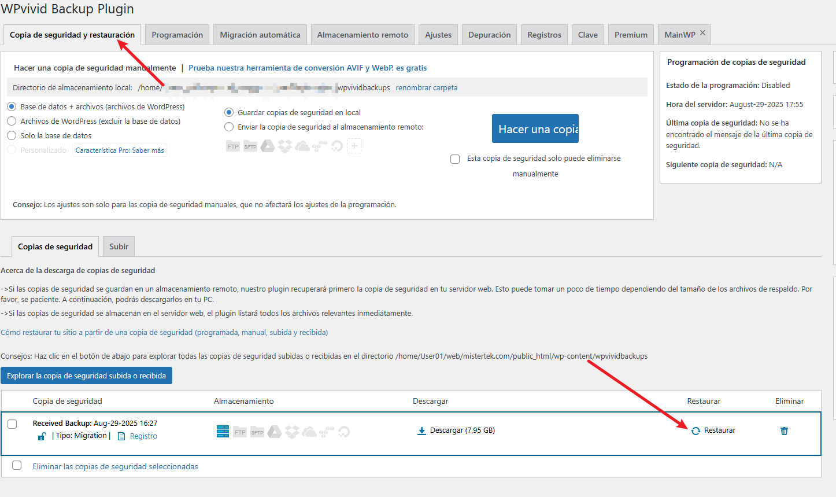The image size is (836, 497).
Task: Enable 'solo puede eliminarse manualmente' checkbox
Action: coord(455,159)
